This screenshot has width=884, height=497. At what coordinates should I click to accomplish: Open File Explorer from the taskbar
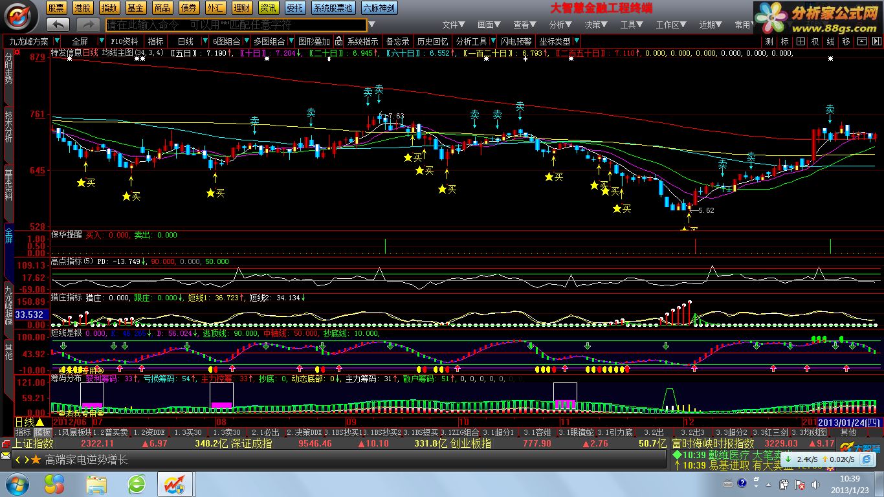click(x=96, y=484)
